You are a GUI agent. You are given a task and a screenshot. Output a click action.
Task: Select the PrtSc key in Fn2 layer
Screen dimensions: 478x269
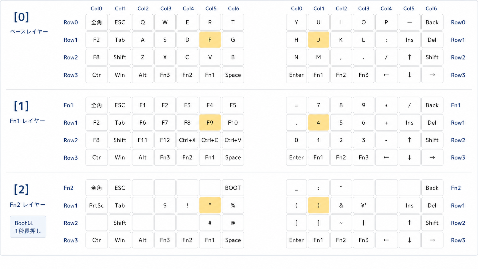pos(97,205)
